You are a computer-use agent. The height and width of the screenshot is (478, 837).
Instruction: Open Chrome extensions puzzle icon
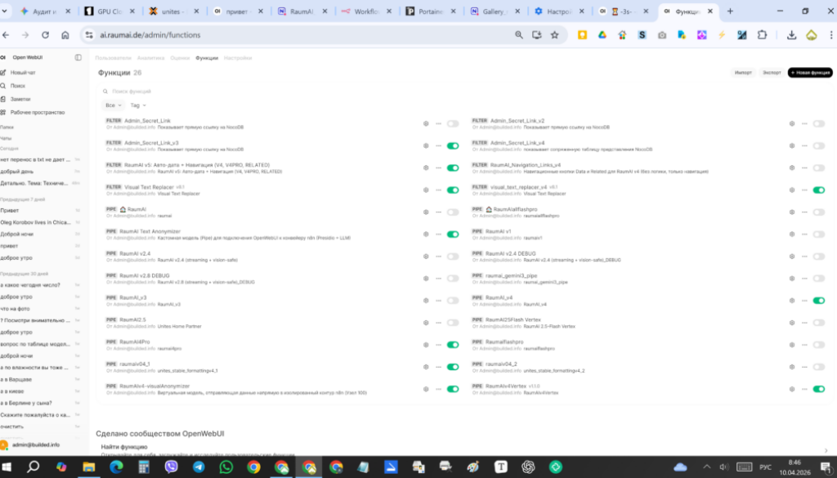pyautogui.click(x=763, y=34)
